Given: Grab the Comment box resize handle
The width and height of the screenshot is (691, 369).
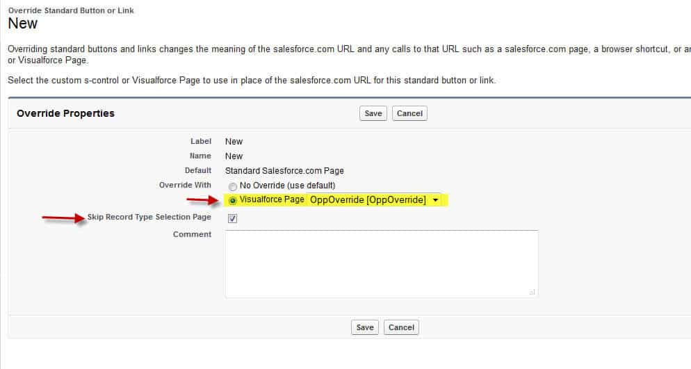Looking at the screenshot, I should 533,293.
